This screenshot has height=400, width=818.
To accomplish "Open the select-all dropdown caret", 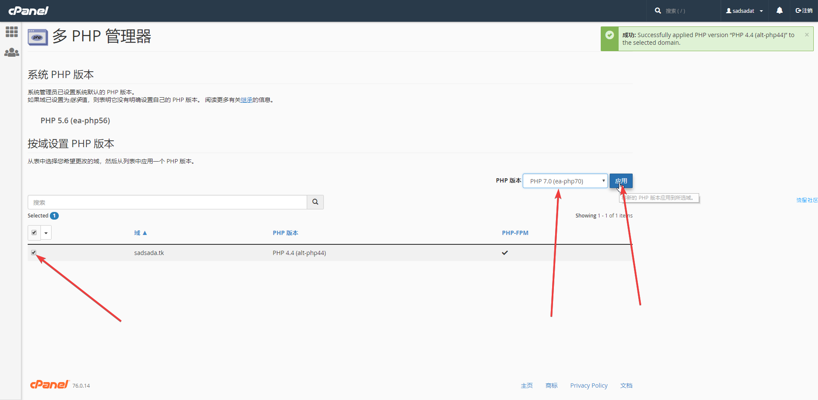I will pos(46,233).
